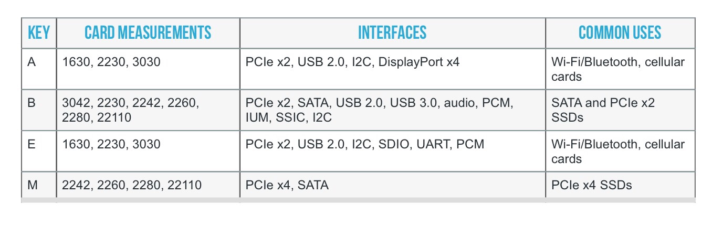Click Wi-Fi/Bluetooth uses cell in row E

620,150
